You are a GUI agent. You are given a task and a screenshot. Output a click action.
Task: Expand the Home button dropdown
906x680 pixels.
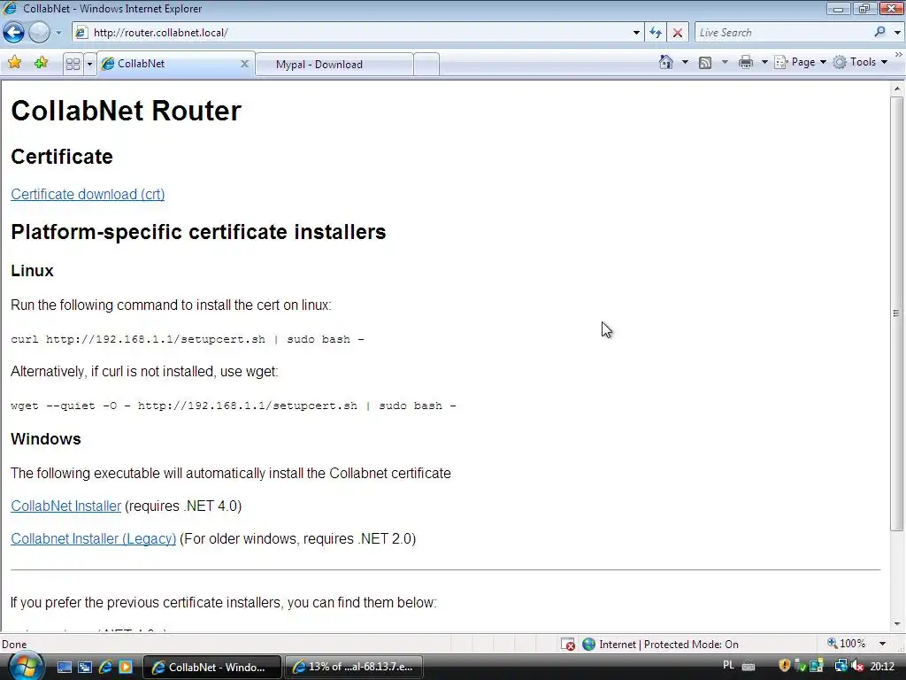(x=686, y=62)
